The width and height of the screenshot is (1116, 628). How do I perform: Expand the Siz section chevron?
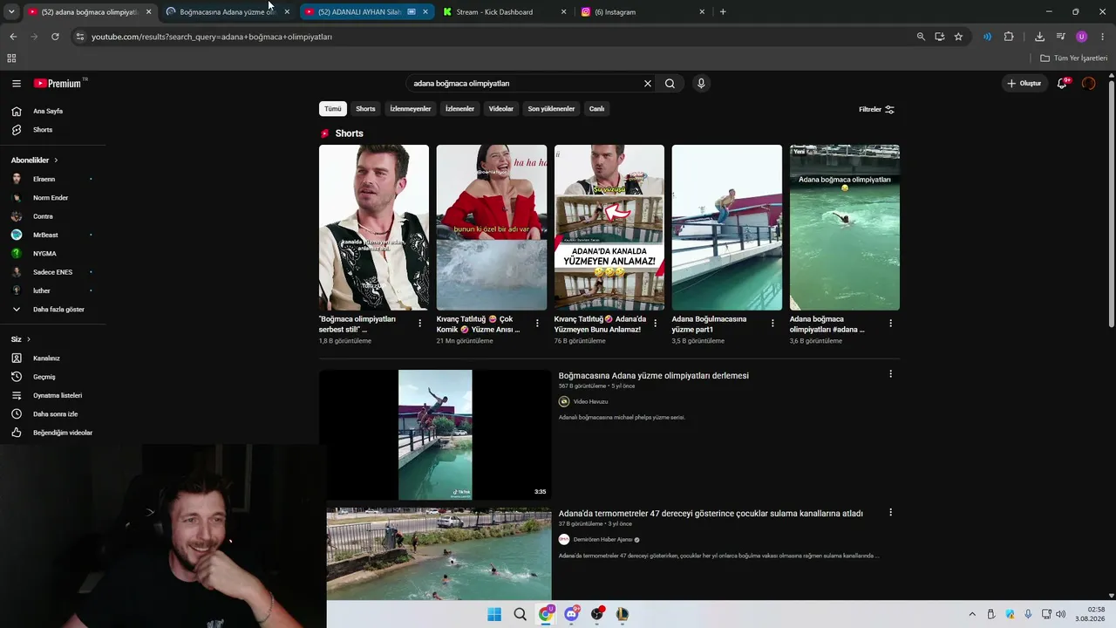coord(28,339)
